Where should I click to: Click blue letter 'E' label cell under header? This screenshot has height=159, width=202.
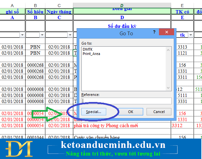182,17
